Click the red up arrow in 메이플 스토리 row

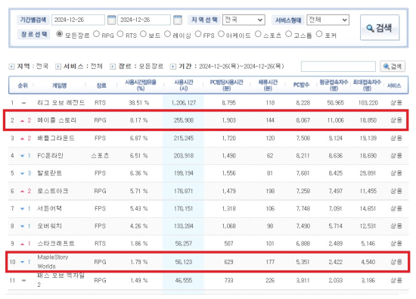click(x=22, y=121)
